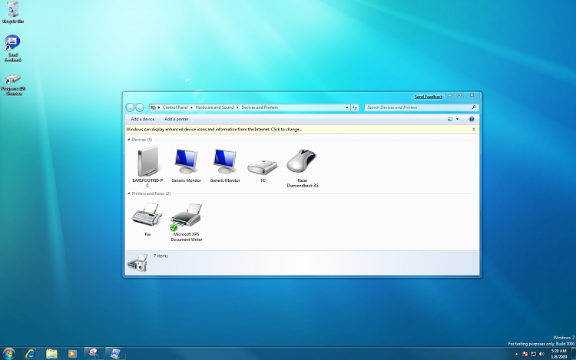Viewport: 576px width, 360px height.
Task: Click the printer icon in details pane
Action: [137, 263]
